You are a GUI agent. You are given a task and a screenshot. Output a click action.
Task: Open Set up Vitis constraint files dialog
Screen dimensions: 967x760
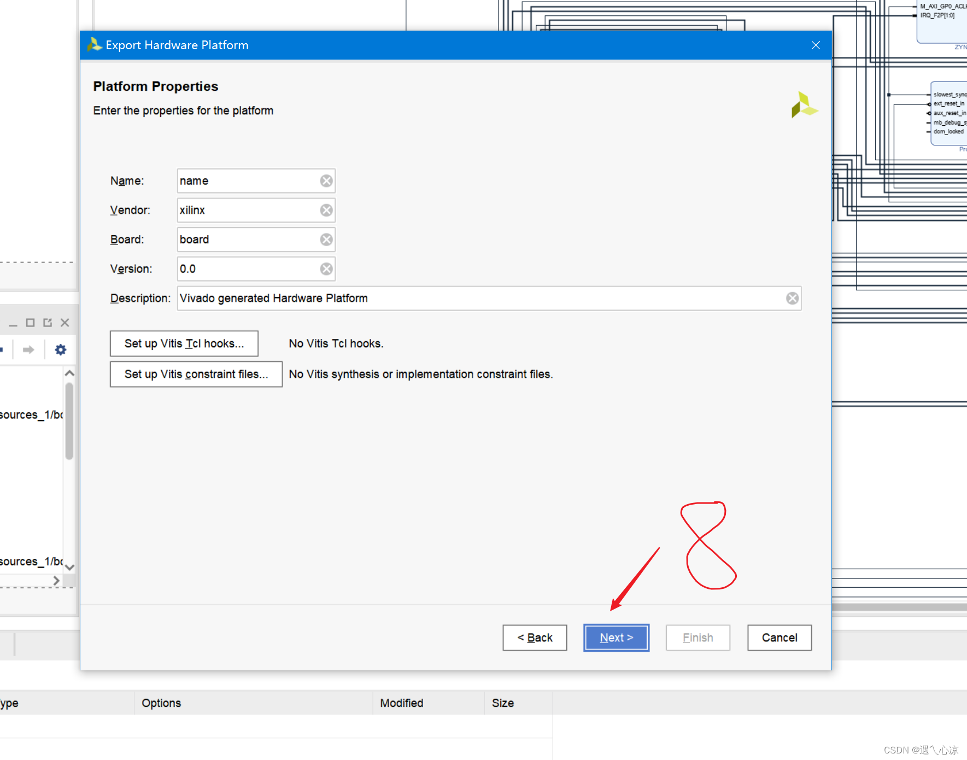click(196, 375)
